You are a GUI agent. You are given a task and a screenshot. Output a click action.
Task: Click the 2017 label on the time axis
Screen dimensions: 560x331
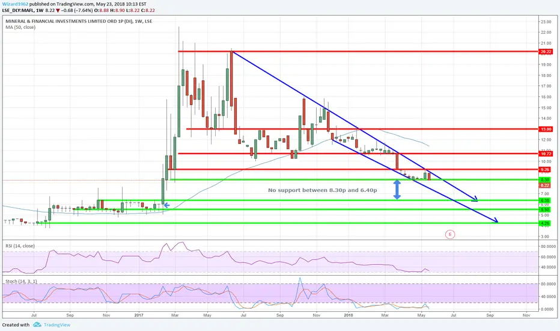click(x=139, y=315)
